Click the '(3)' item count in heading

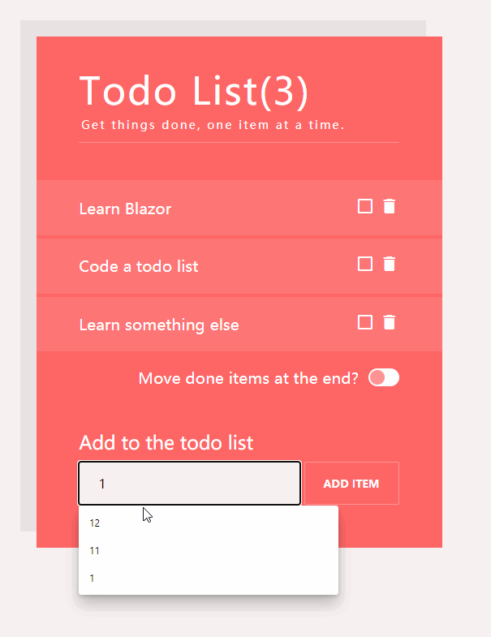[284, 91]
